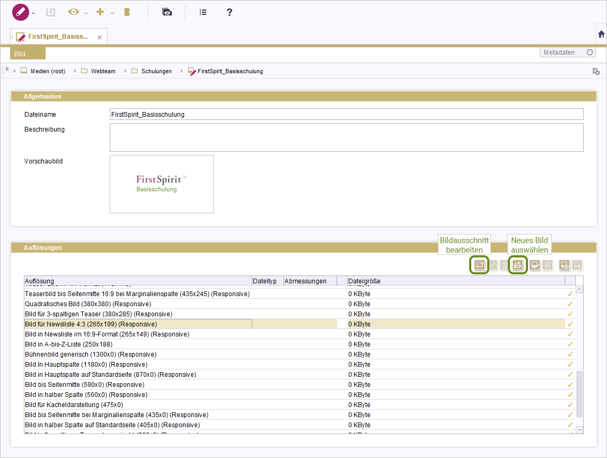The height and width of the screenshot is (458, 607).
Task: Close the FirstSpirit_Basiss... tab
Action: click(100, 37)
